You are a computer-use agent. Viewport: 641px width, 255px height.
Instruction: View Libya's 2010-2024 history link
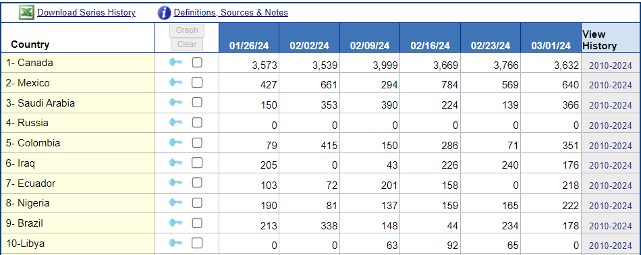tap(611, 246)
